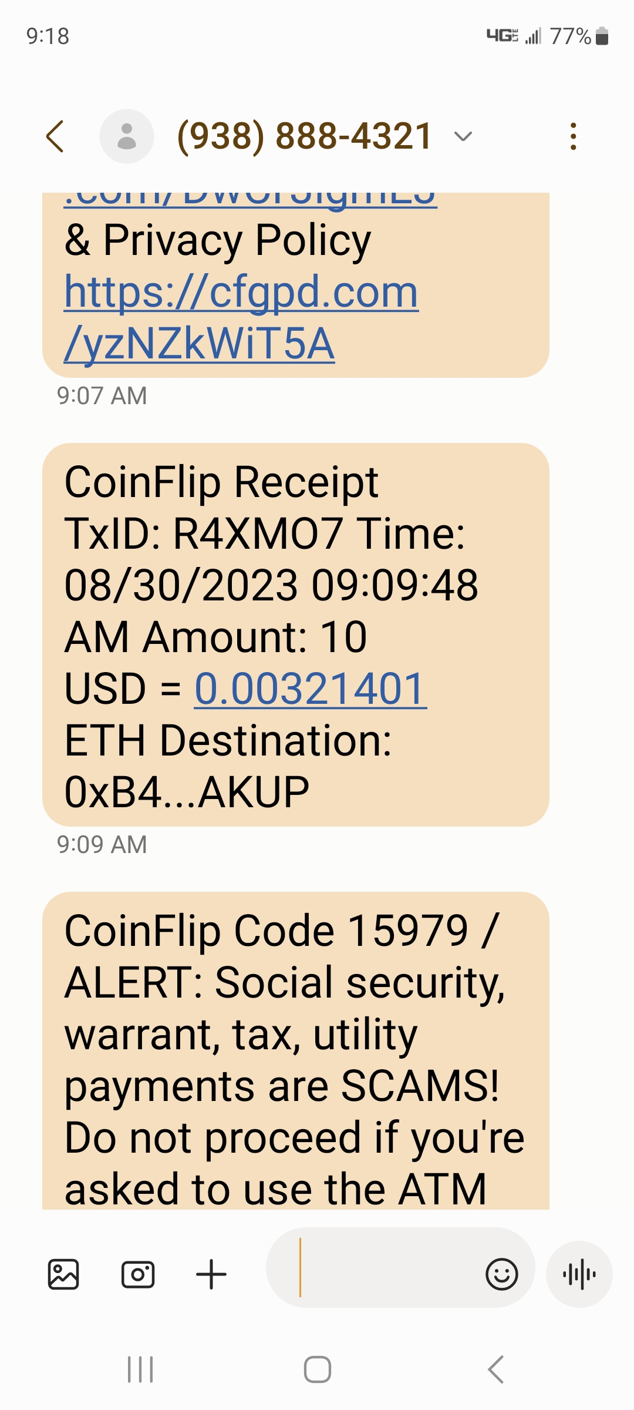The image size is (634, 1410).
Task: Open the emoji smiley picker
Action: click(502, 1274)
